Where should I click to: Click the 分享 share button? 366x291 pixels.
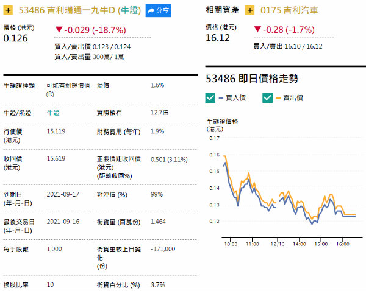coord(158,10)
